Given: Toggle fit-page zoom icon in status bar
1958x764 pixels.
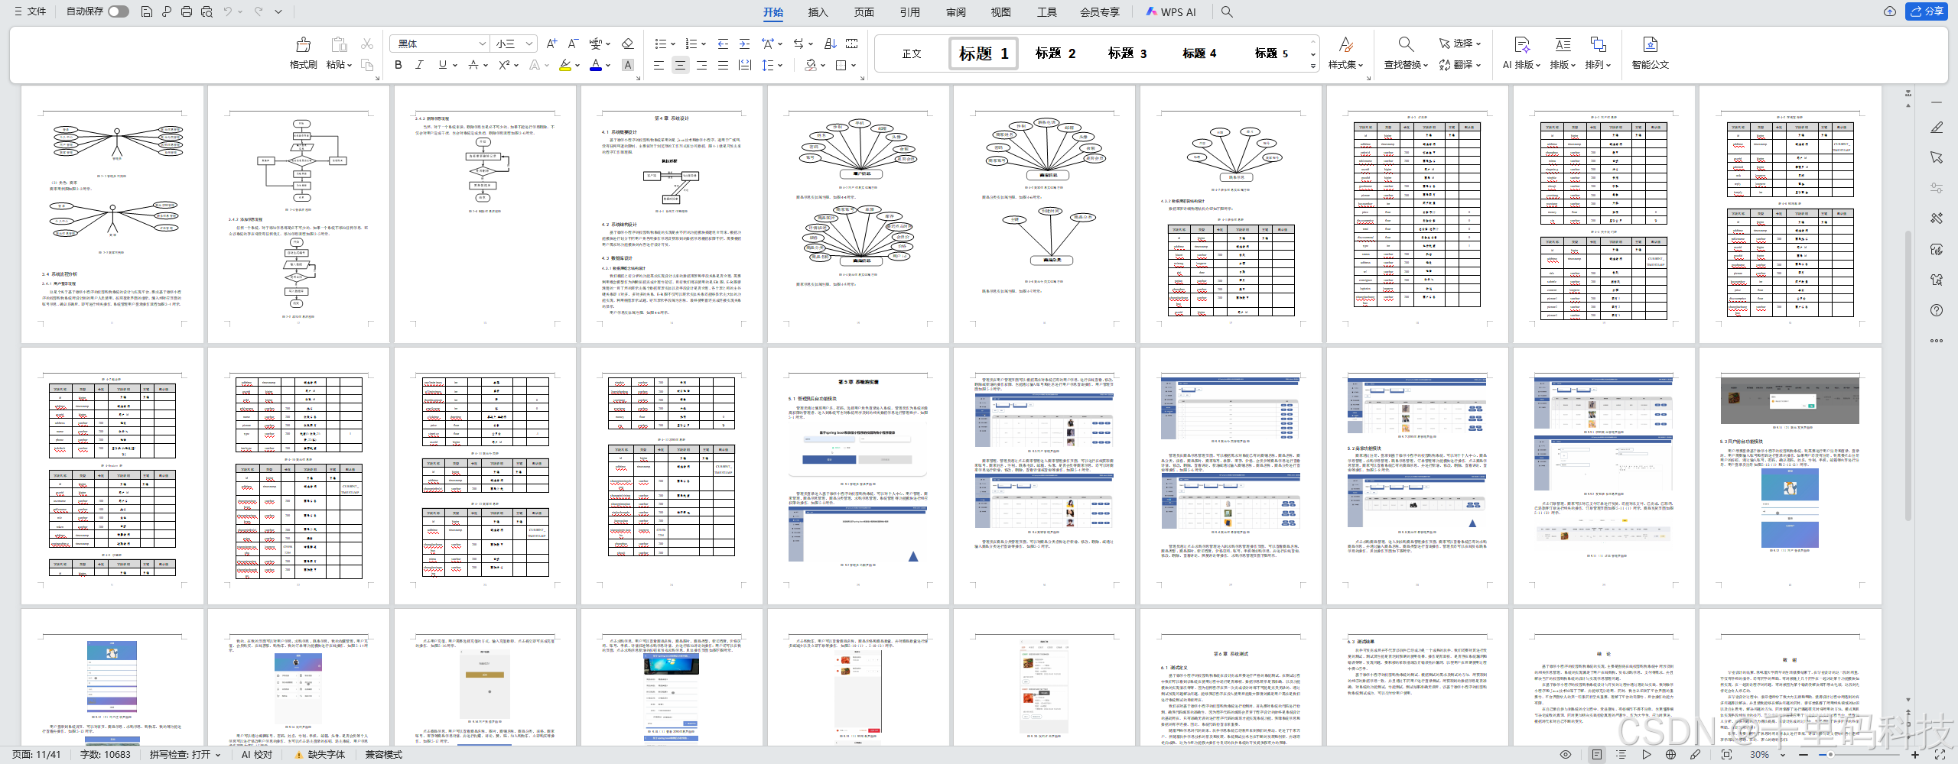Looking at the screenshot, I should tap(1726, 754).
